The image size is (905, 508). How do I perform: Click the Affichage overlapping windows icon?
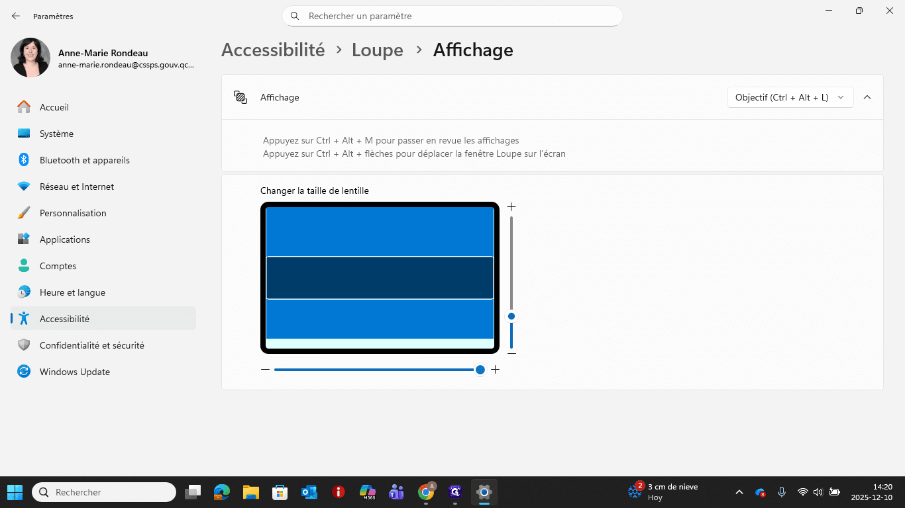(240, 97)
